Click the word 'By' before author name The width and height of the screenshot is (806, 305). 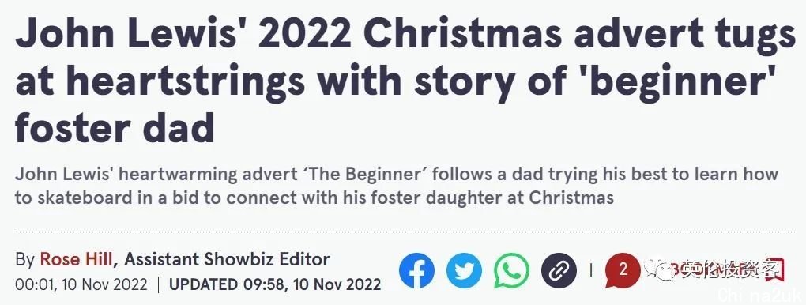(24, 259)
